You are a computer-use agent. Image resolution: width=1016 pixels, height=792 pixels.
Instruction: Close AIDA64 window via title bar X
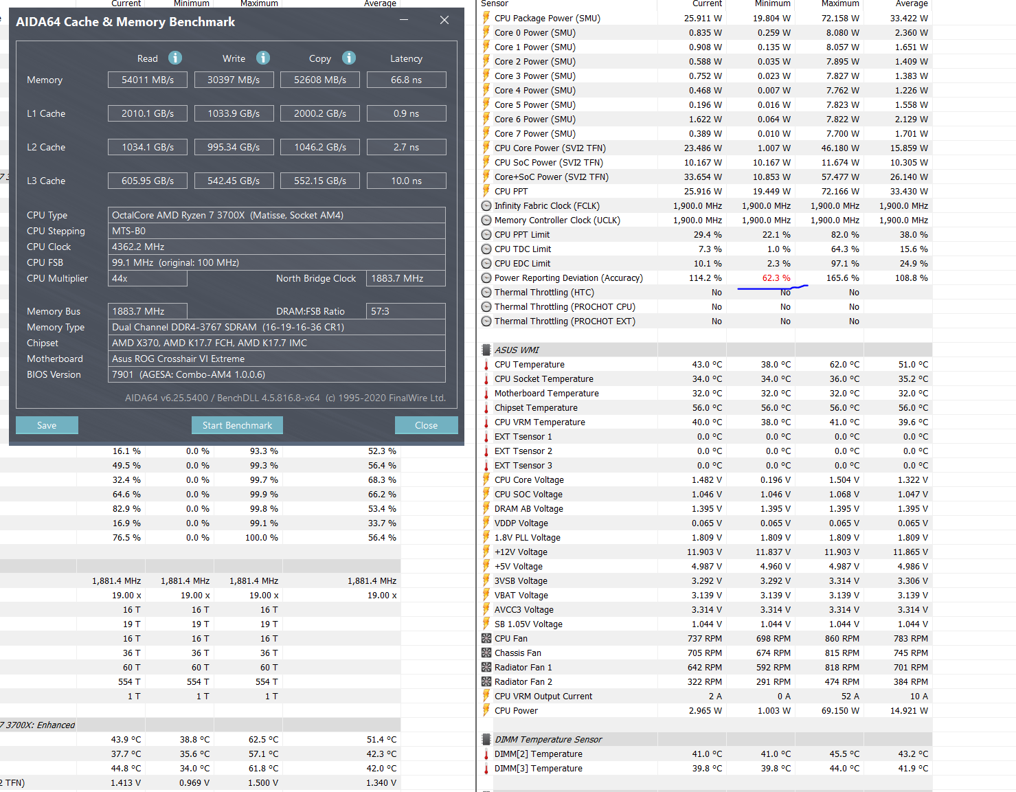tap(444, 20)
